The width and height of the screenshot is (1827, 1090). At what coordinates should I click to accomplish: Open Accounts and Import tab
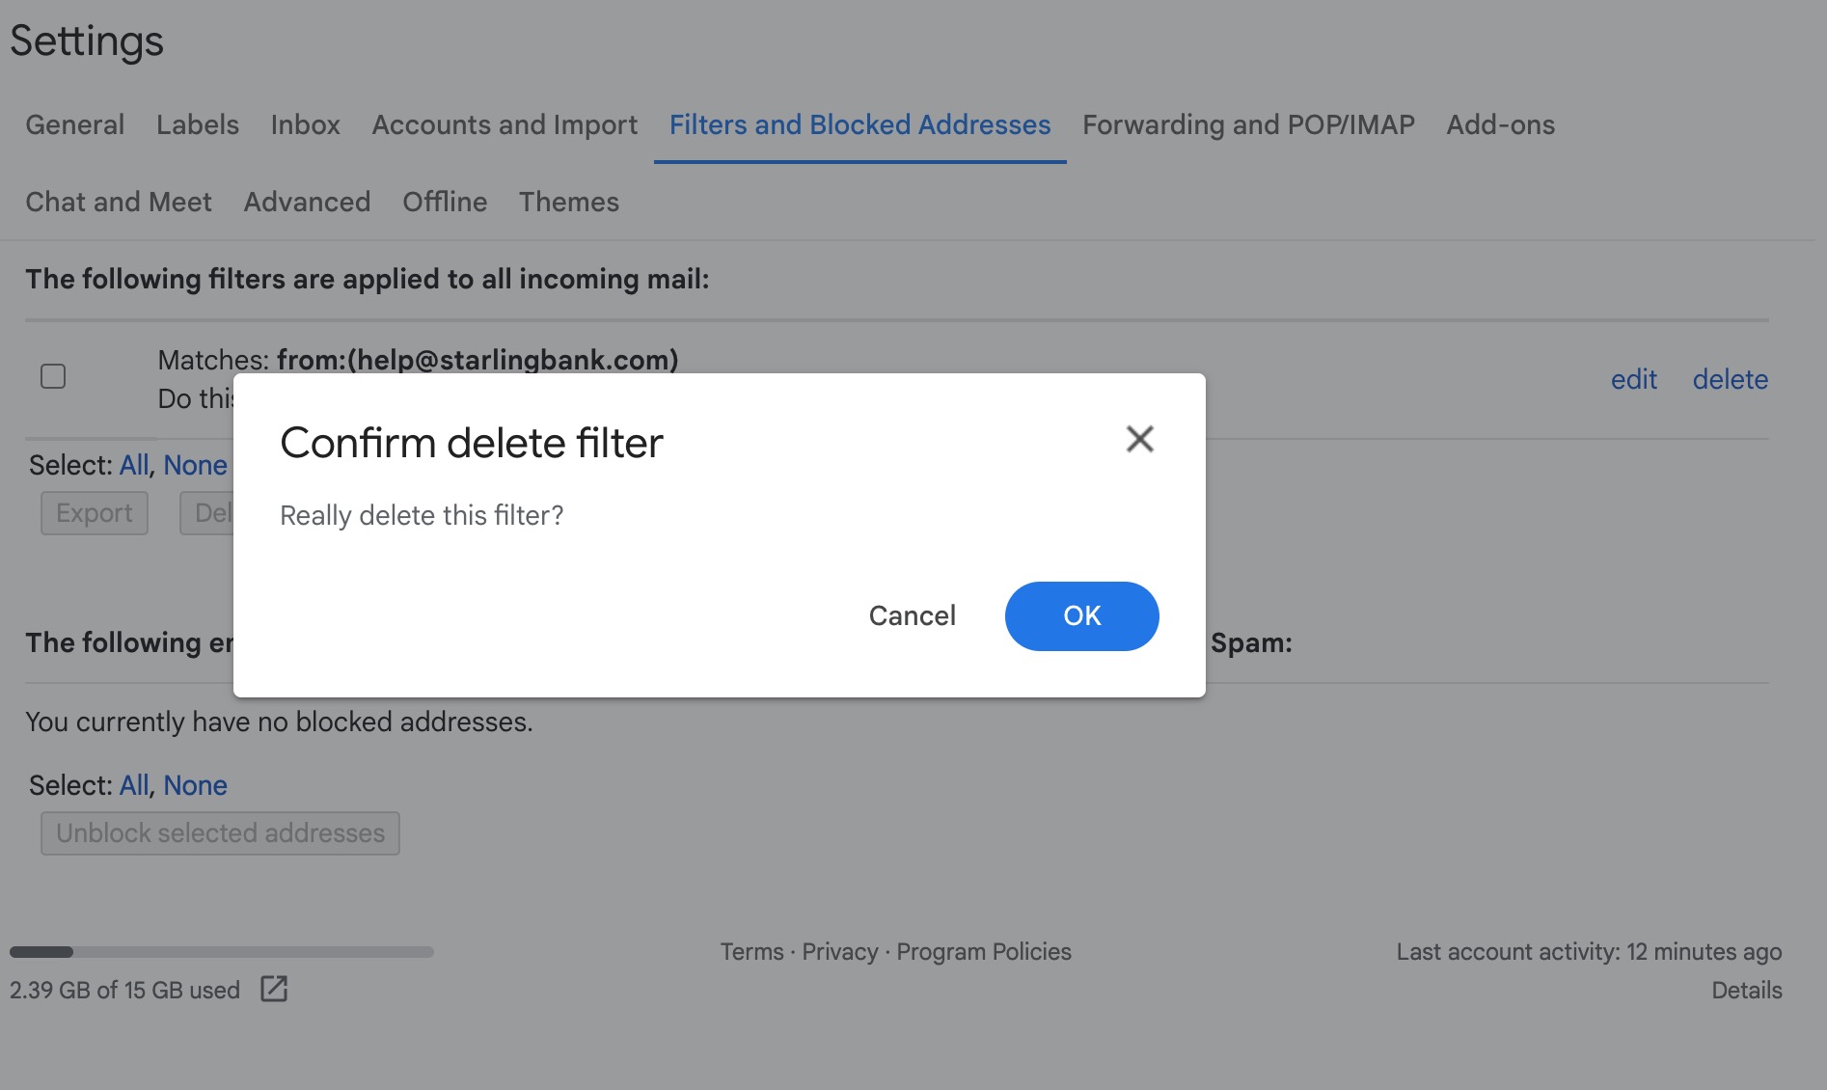504,124
